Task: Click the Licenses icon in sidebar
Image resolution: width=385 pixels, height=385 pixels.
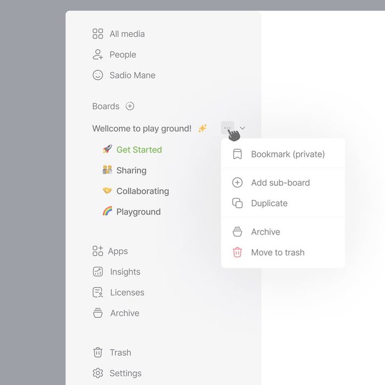Action: 98,293
